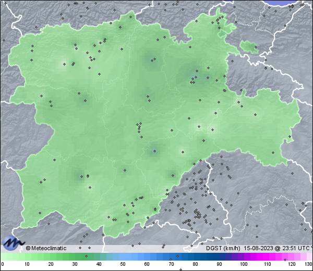Click the station marker inside the small detached green enclave
This screenshot has width=313, height=271.
(x=256, y=47)
